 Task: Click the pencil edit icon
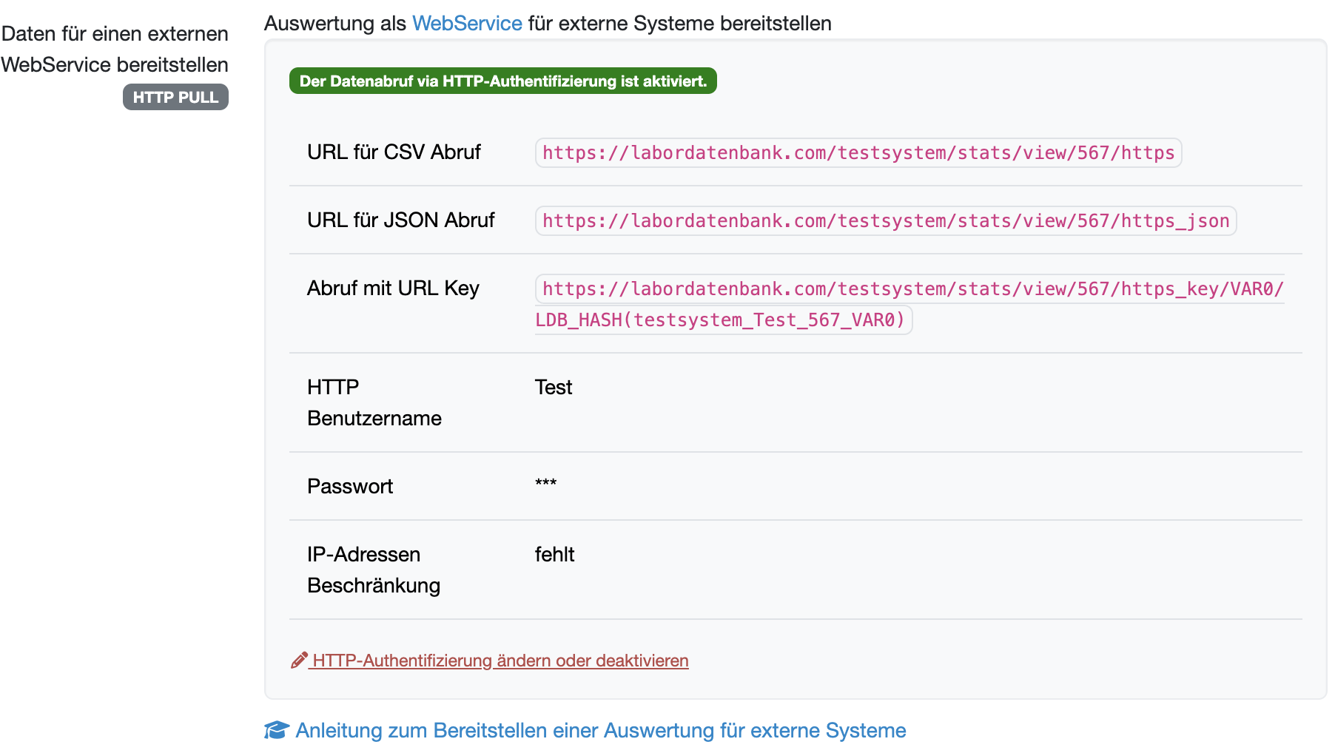tap(299, 660)
